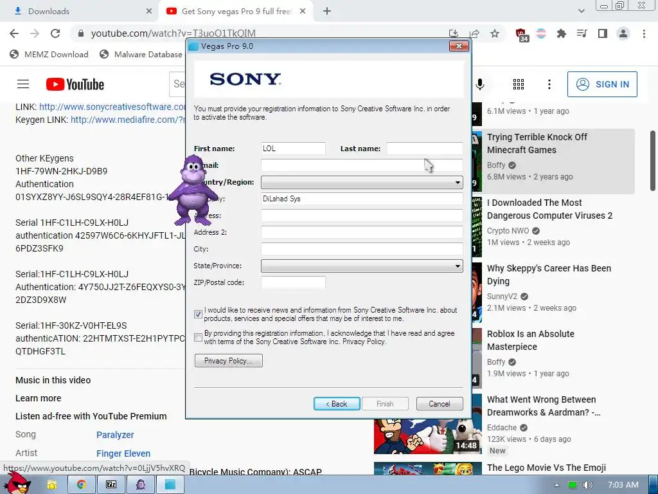Open the sonycreativesoftware.com link
The width and height of the screenshot is (658, 494).
(x=112, y=107)
